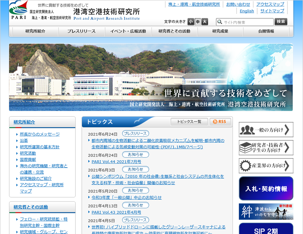Open the 公開シンポジウム 2050年の社会像 link
This screenshot has width=303, height=234.
pyautogui.click(x=158, y=180)
